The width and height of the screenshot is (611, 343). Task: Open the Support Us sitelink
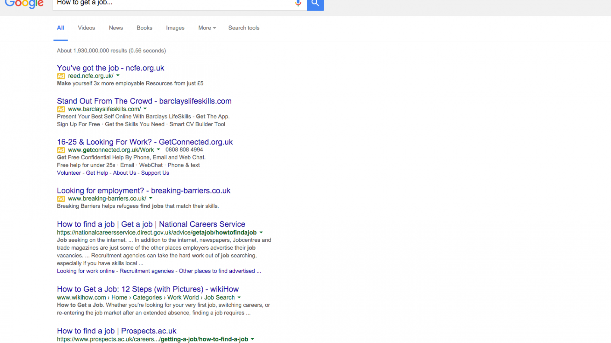[155, 173]
